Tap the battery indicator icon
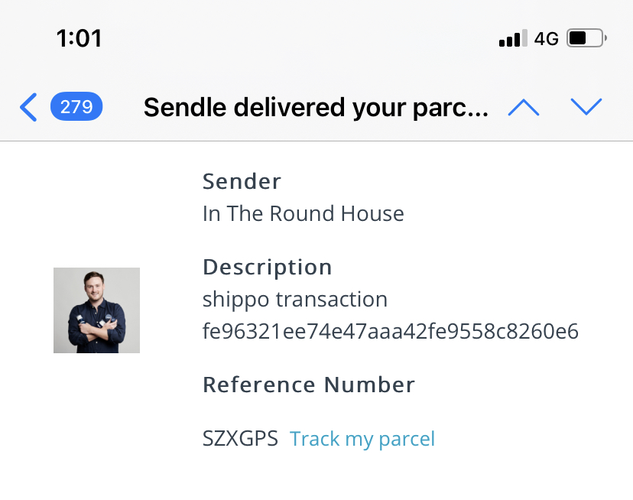 pyautogui.click(x=586, y=38)
